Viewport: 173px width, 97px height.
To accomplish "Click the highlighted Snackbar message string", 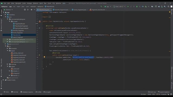I will [x=83, y=57].
